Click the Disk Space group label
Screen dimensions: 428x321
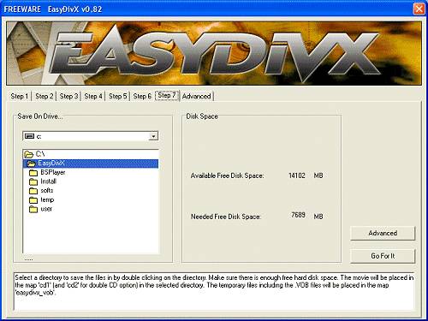coord(202,116)
